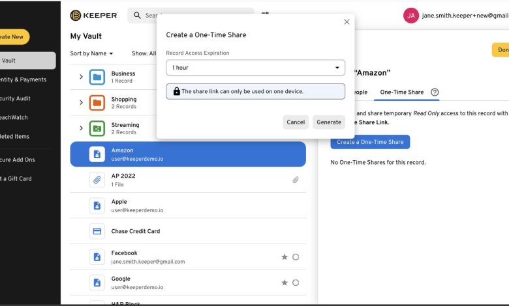
Task: Expand the Shopping folder chevron
Action: [x=82, y=102]
